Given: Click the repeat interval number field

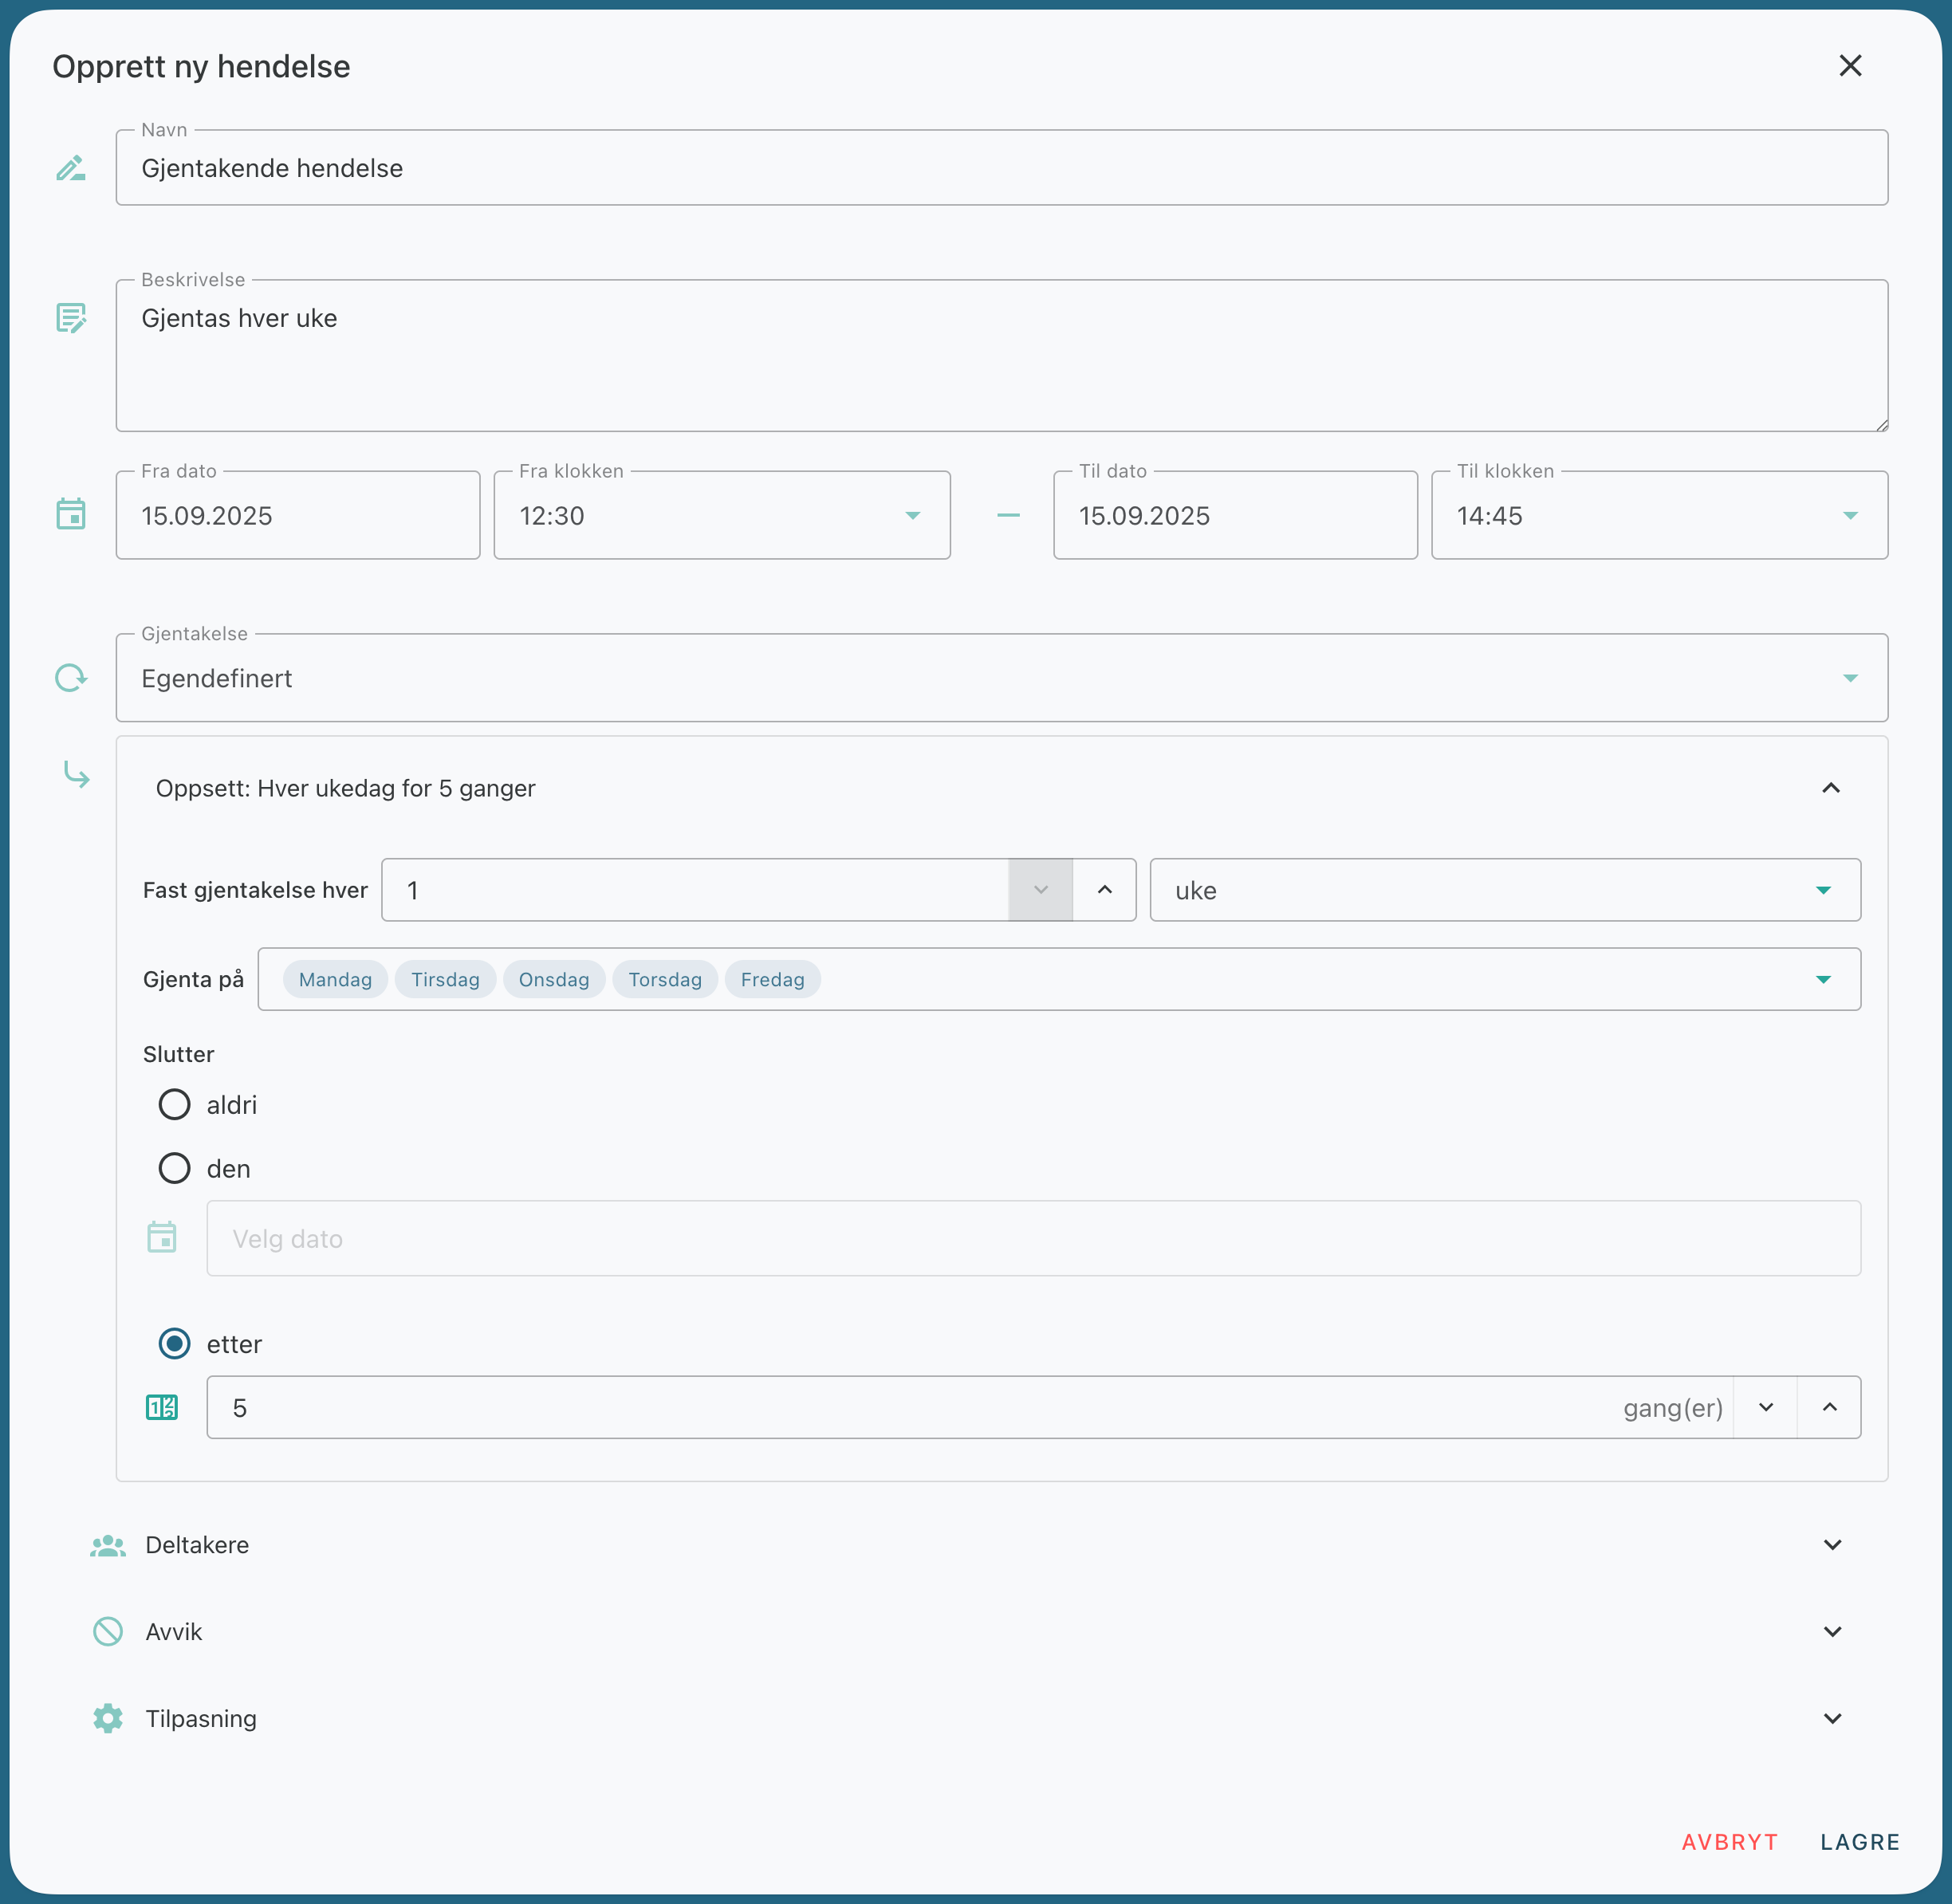Looking at the screenshot, I should pyautogui.click(x=695, y=890).
